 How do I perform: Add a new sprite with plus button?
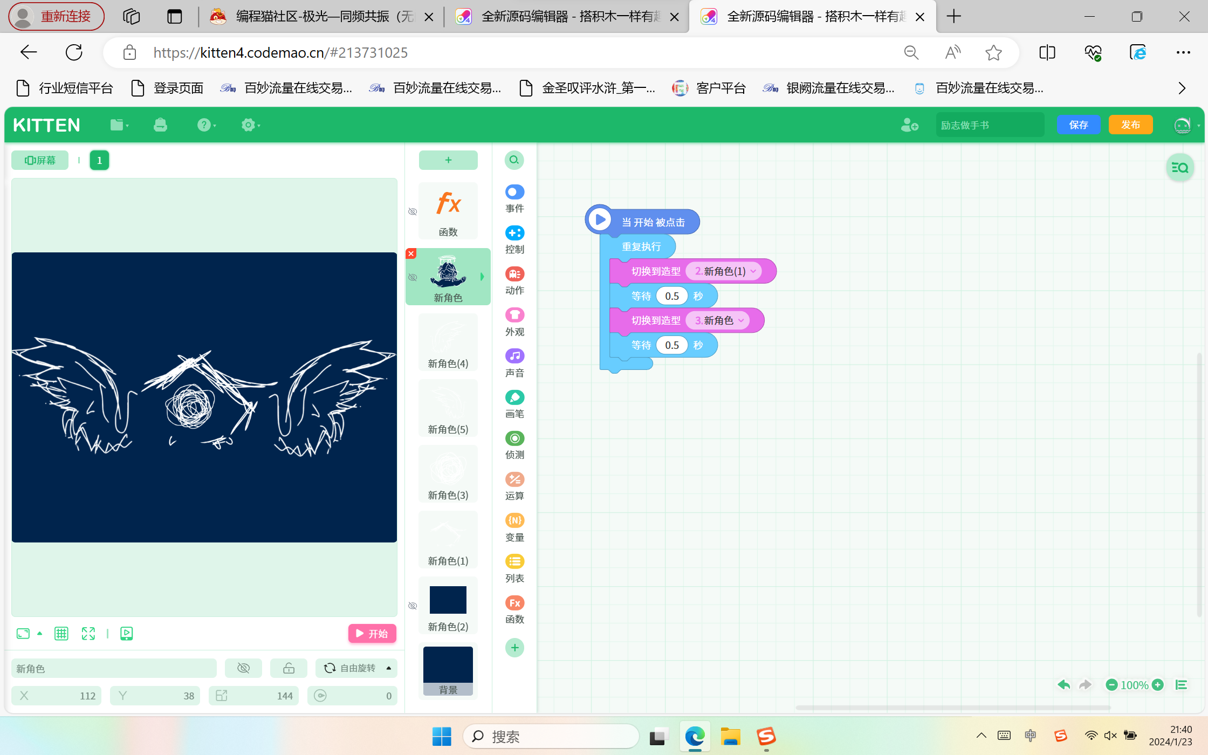pyautogui.click(x=448, y=160)
